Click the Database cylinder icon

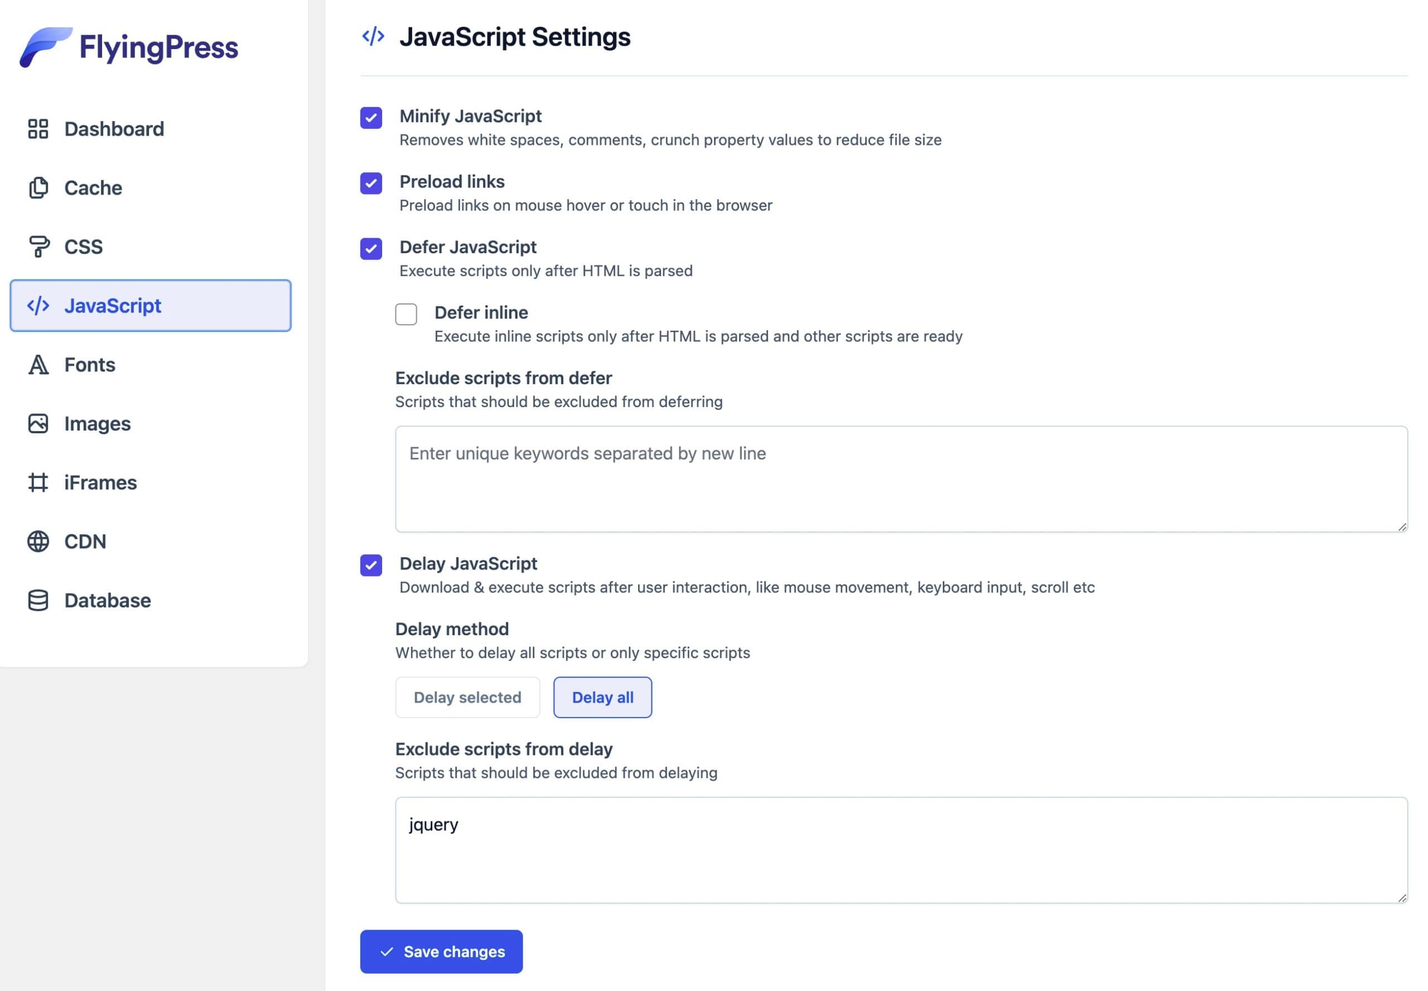[38, 600]
